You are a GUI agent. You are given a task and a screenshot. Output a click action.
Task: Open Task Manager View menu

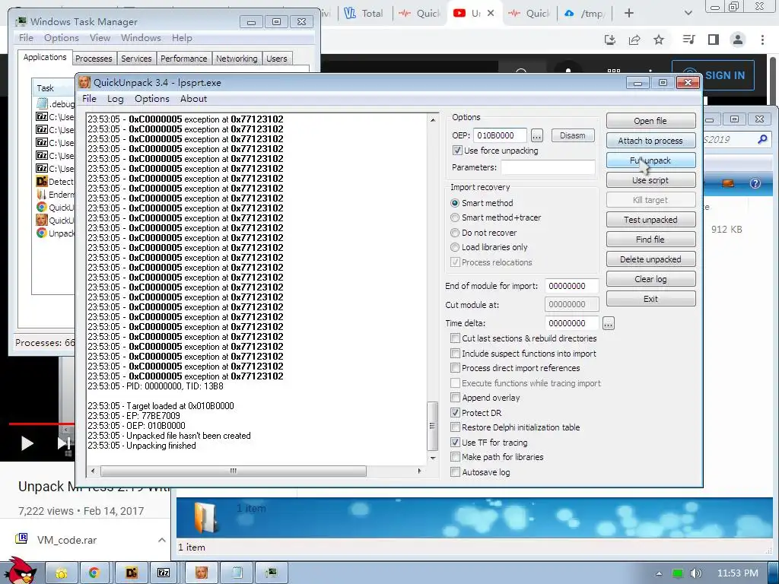pos(100,38)
